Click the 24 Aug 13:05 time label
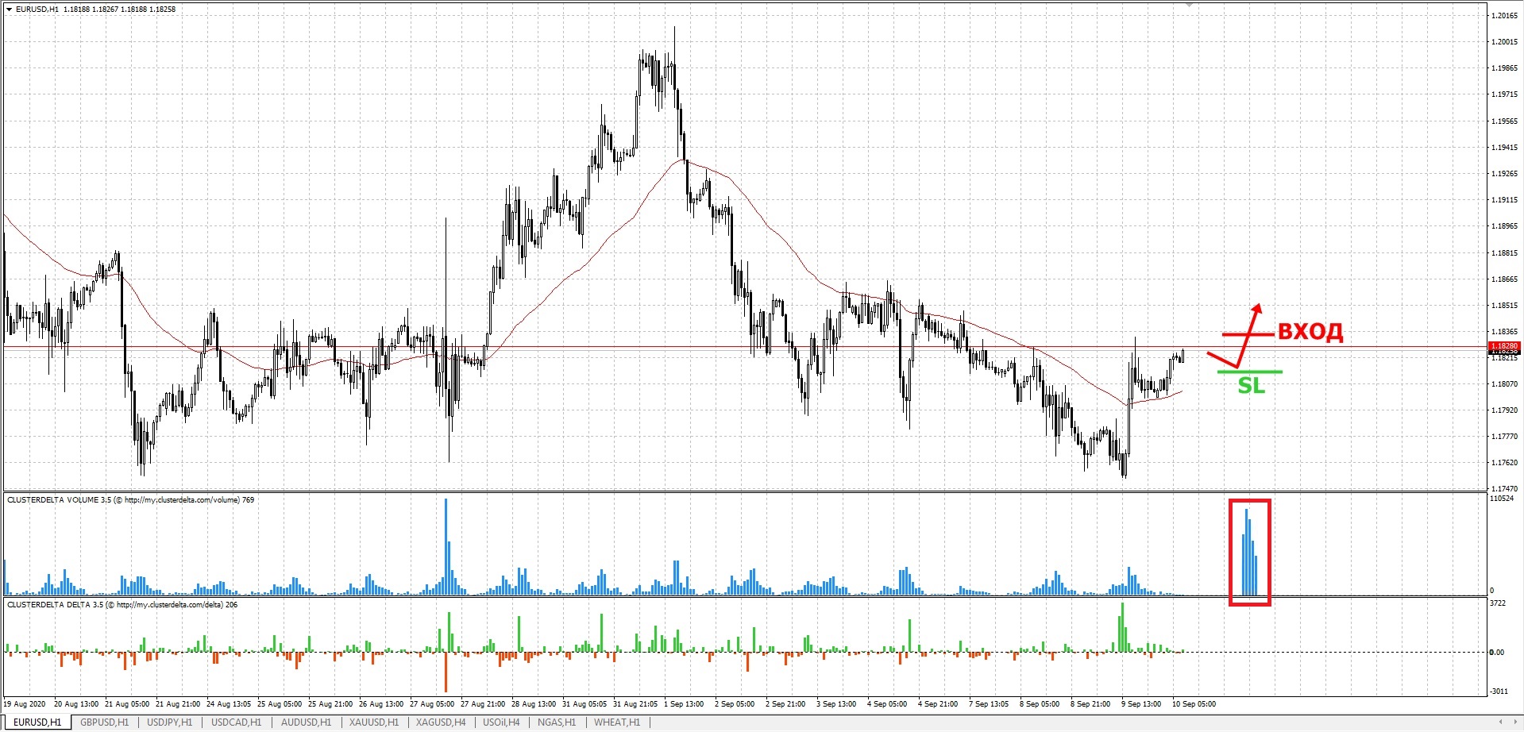The image size is (1524, 732). pos(229,704)
